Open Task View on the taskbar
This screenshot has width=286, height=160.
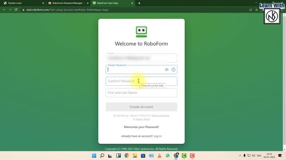click(110, 156)
